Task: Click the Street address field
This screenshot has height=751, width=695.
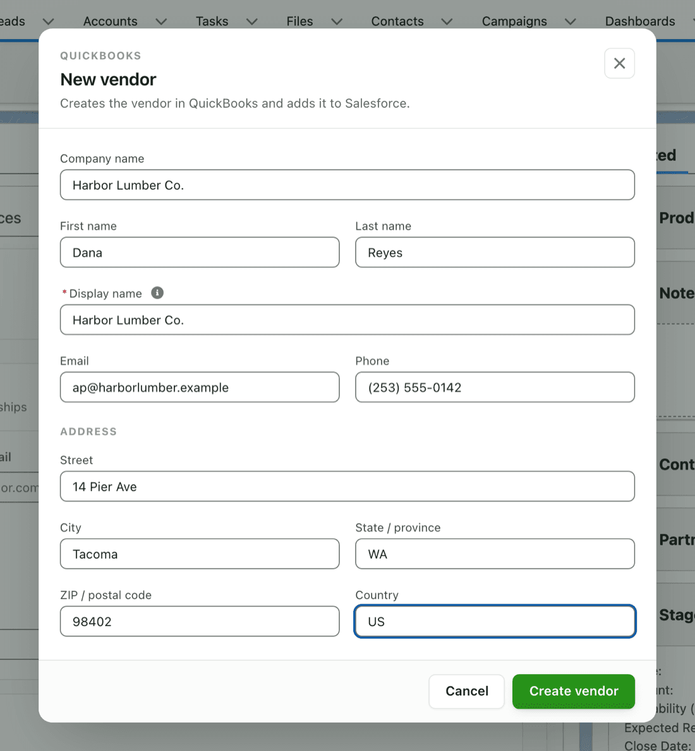Action: tap(347, 486)
